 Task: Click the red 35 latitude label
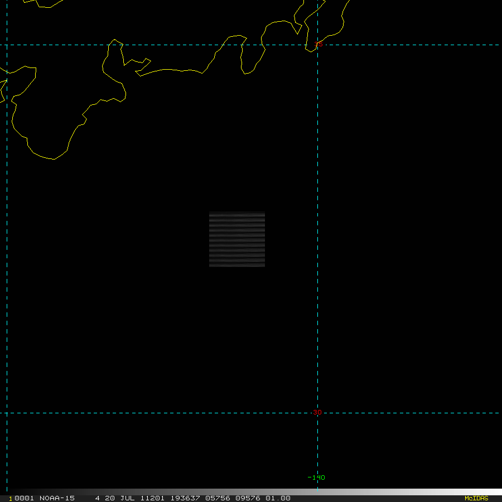[x=318, y=45]
